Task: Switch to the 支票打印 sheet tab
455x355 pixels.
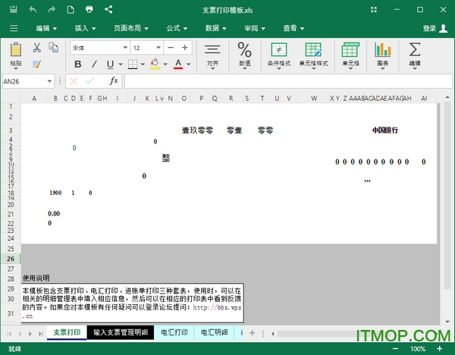Action: click(67, 332)
